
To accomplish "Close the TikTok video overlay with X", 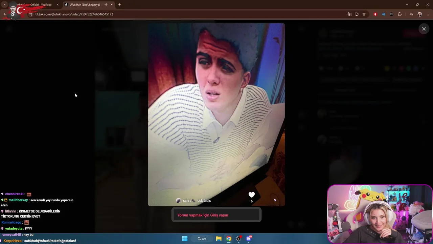I will coord(424,29).
